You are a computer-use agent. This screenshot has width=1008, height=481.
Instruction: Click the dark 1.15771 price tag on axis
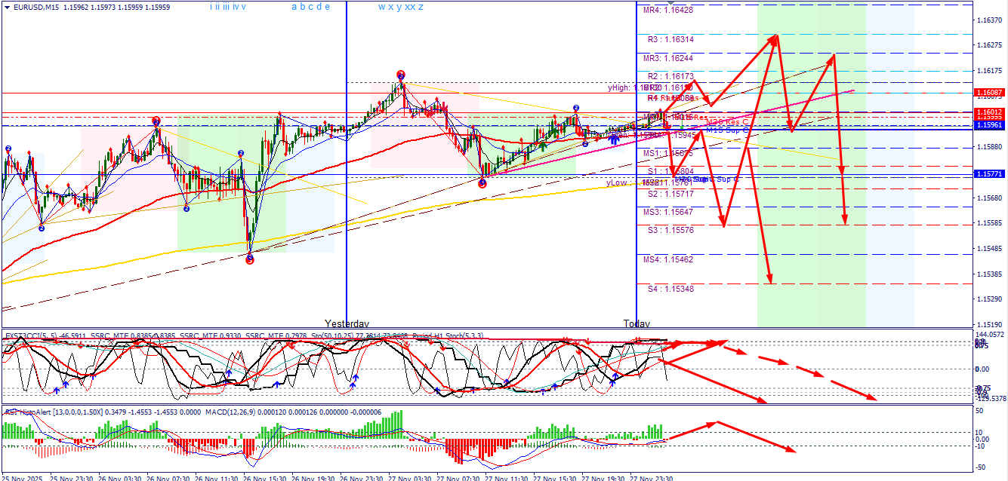tap(989, 174)
